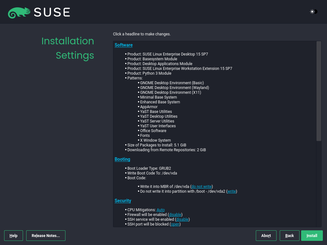Open the blocked SSH port
Image resolution: width=327 pixels, height=245 pixels.
coord(175,224)
